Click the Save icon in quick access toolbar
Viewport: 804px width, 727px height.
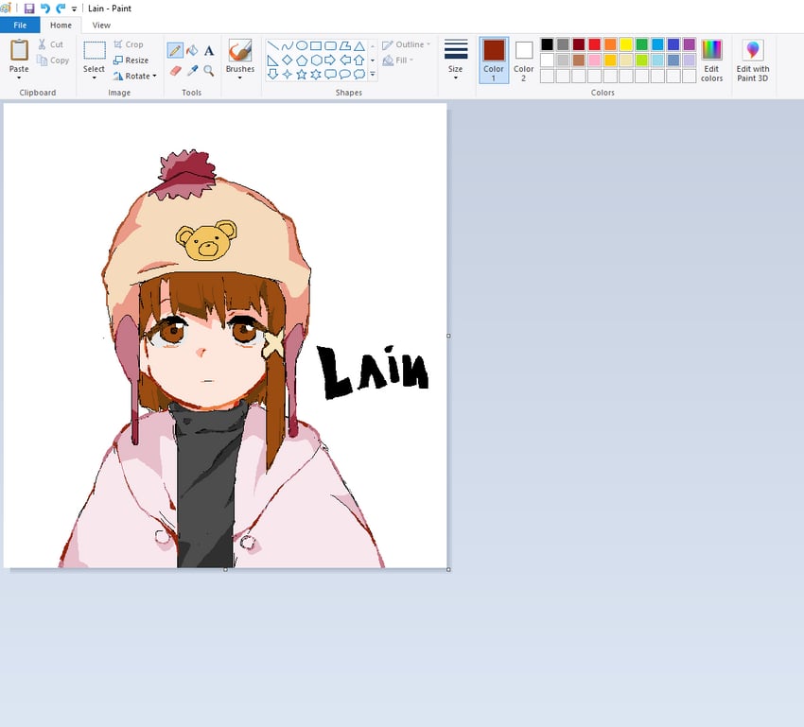click(29, 9)
